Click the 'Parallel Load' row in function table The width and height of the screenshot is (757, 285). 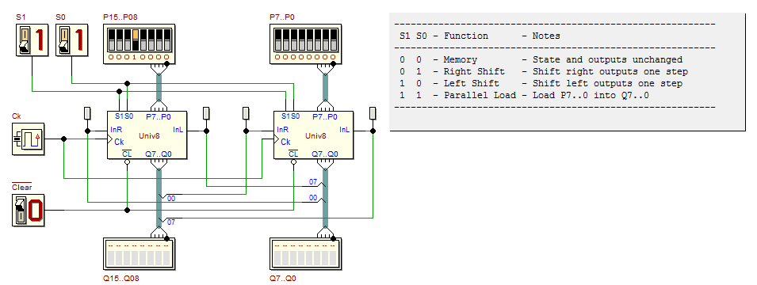(524, 96)
